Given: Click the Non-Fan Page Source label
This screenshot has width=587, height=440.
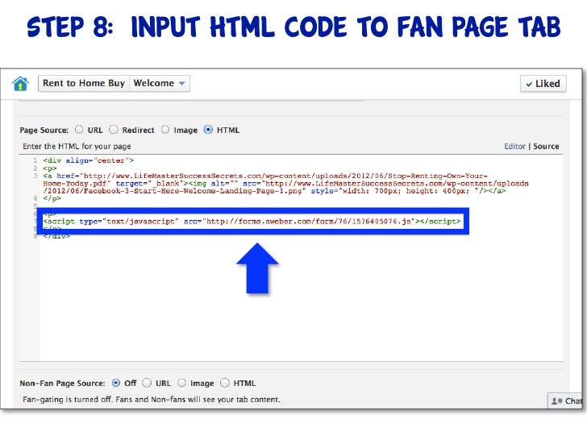Looking at the screenshot, I should pyautogui.click(x=62, y=383).
